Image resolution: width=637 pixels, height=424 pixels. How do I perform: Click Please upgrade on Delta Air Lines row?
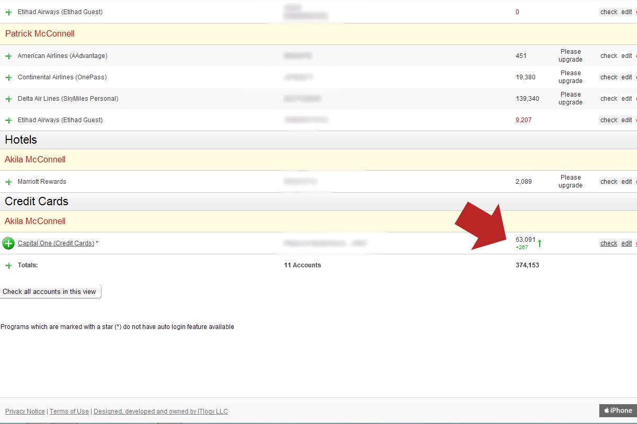click(571, 99)
